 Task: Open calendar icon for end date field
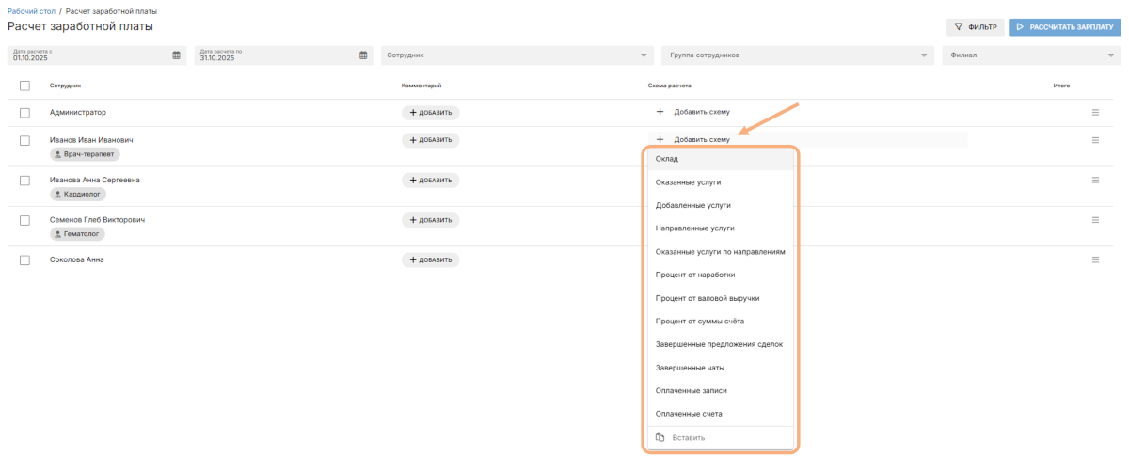(363, 55)
